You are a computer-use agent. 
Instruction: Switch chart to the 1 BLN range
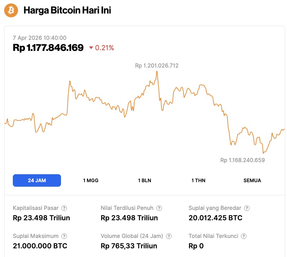pos(145,180)
